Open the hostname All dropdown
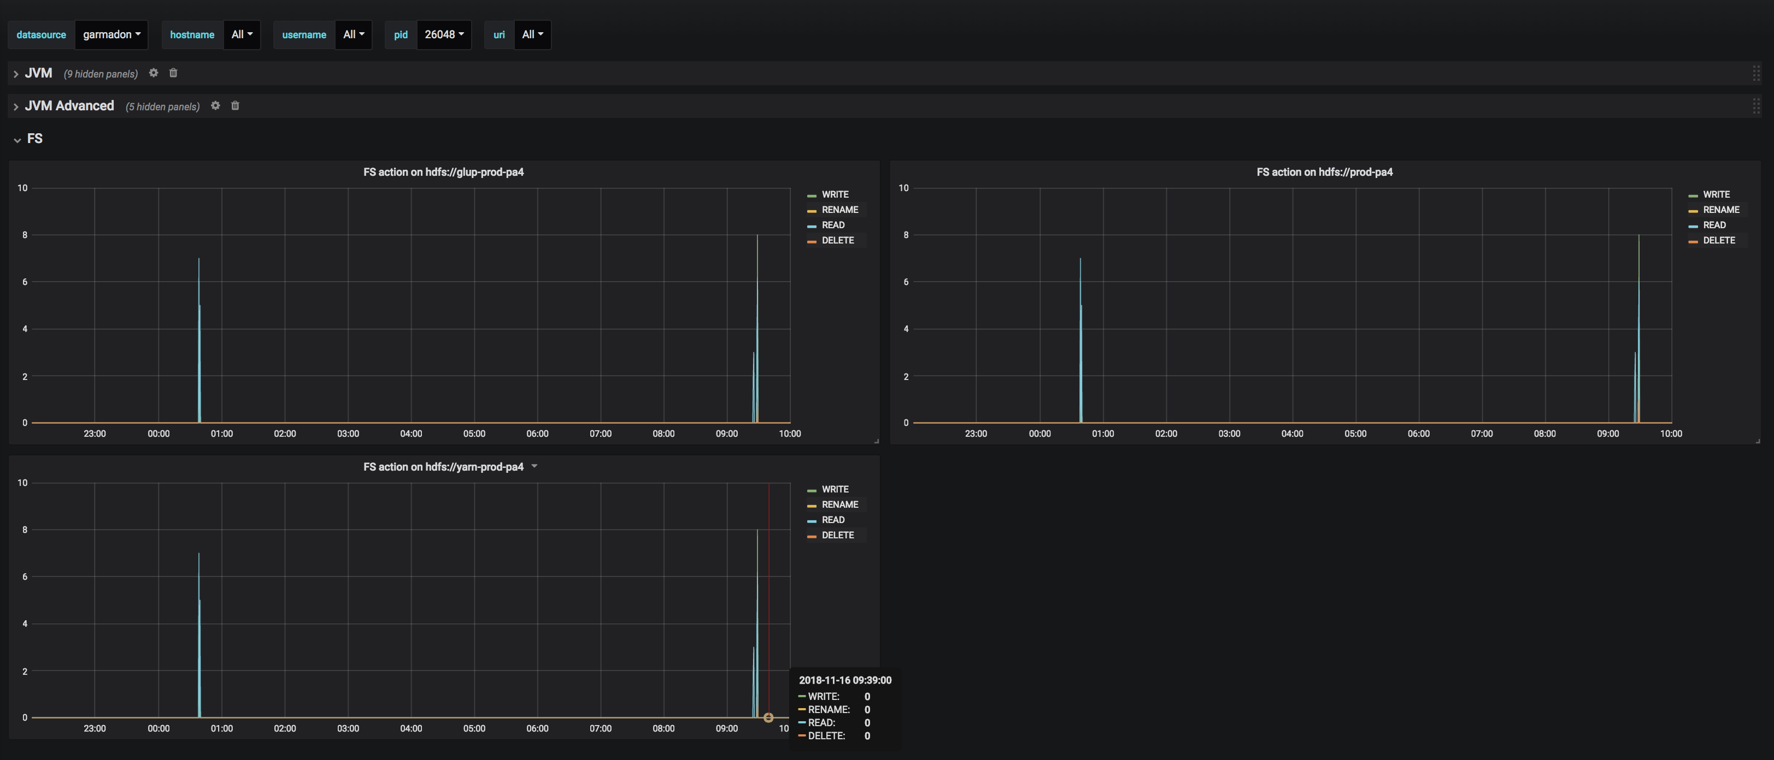The width and height of the screenshot is (1774, 760). (242, 34)
